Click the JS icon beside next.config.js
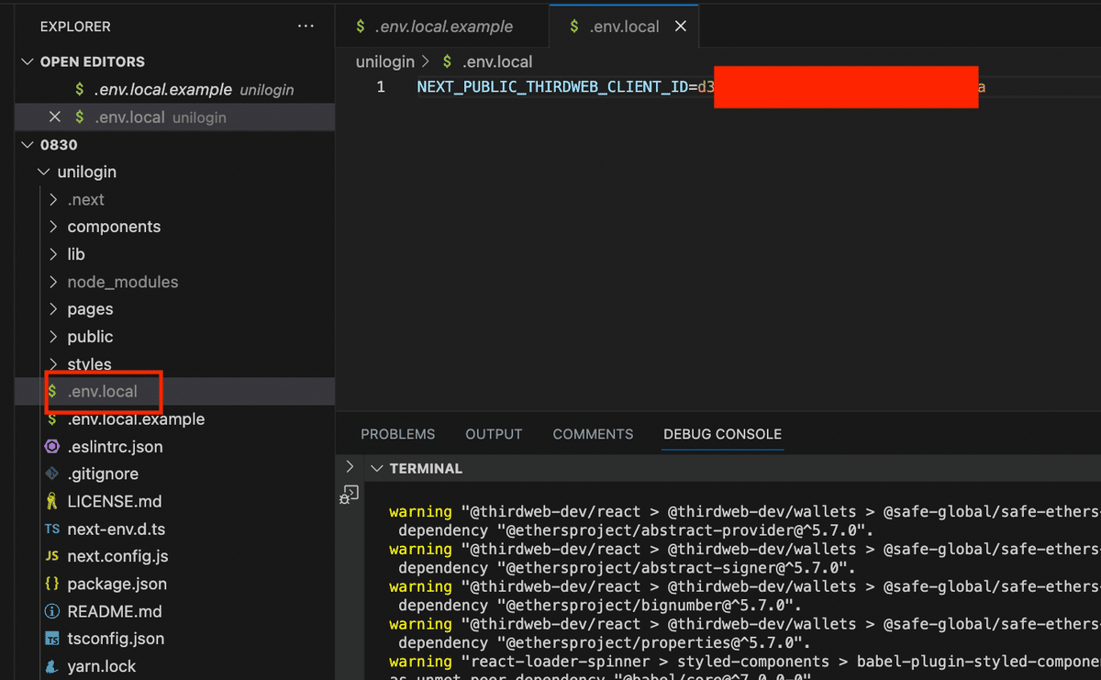Viewport: 1101px width, 680px height. pyautogui.click(x=51, y=557)
